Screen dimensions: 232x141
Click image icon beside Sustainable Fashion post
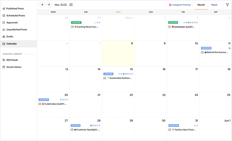tap(105, 78)
